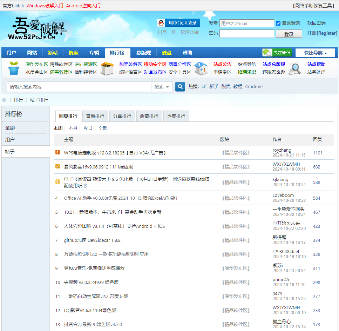The height and width of the screenshot is (331, 339).
Task: Open the 豆包AI音乐 thread
Action: [94, 268]
